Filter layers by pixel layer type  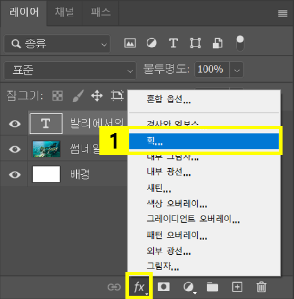point(130,43)
